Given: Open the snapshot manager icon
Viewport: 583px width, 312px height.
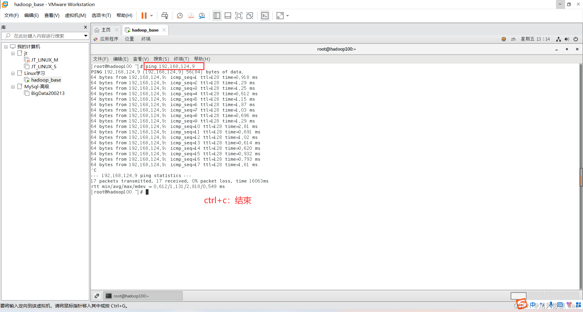Looking at the screenshot, I should 202,15.
